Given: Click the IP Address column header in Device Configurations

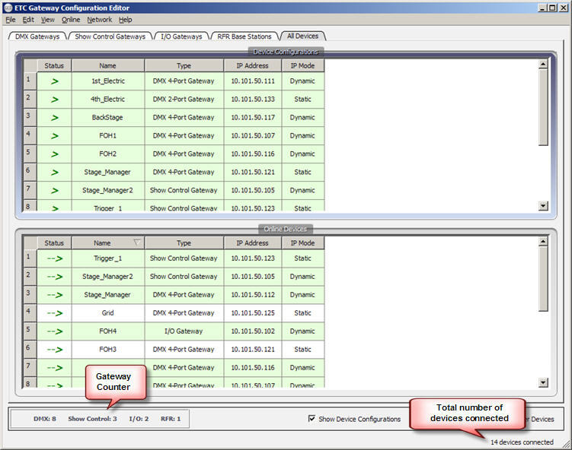Looking at the screenshot, I should 252,66.
